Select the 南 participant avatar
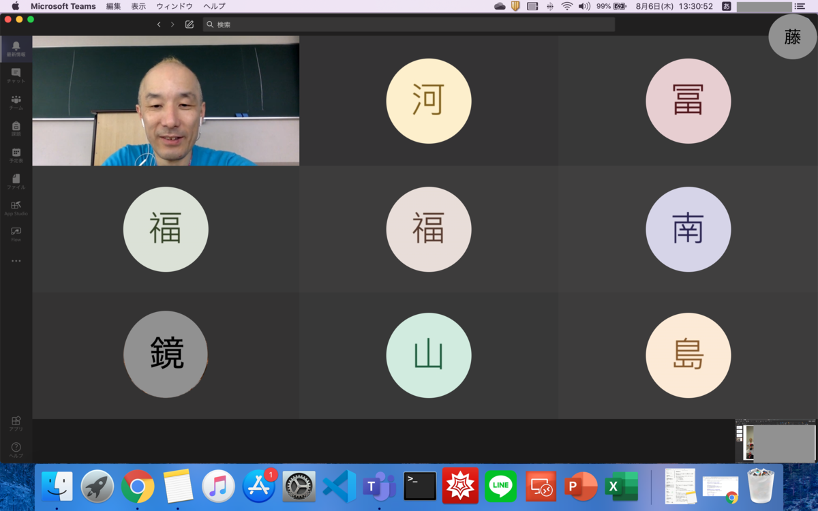Image resolution: width=818 pixels, height=511 pixels. coord(688,229)
